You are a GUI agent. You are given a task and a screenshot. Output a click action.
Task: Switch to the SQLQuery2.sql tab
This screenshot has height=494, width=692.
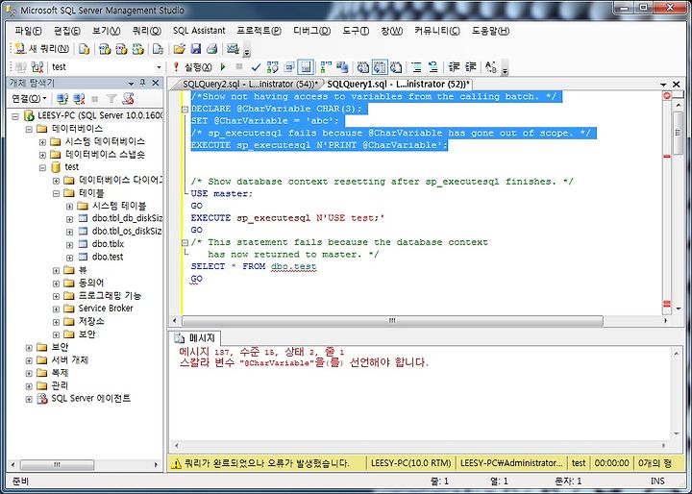tap(249, 84)
